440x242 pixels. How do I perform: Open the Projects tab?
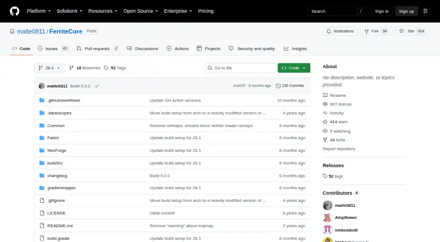tap(208, 48)
